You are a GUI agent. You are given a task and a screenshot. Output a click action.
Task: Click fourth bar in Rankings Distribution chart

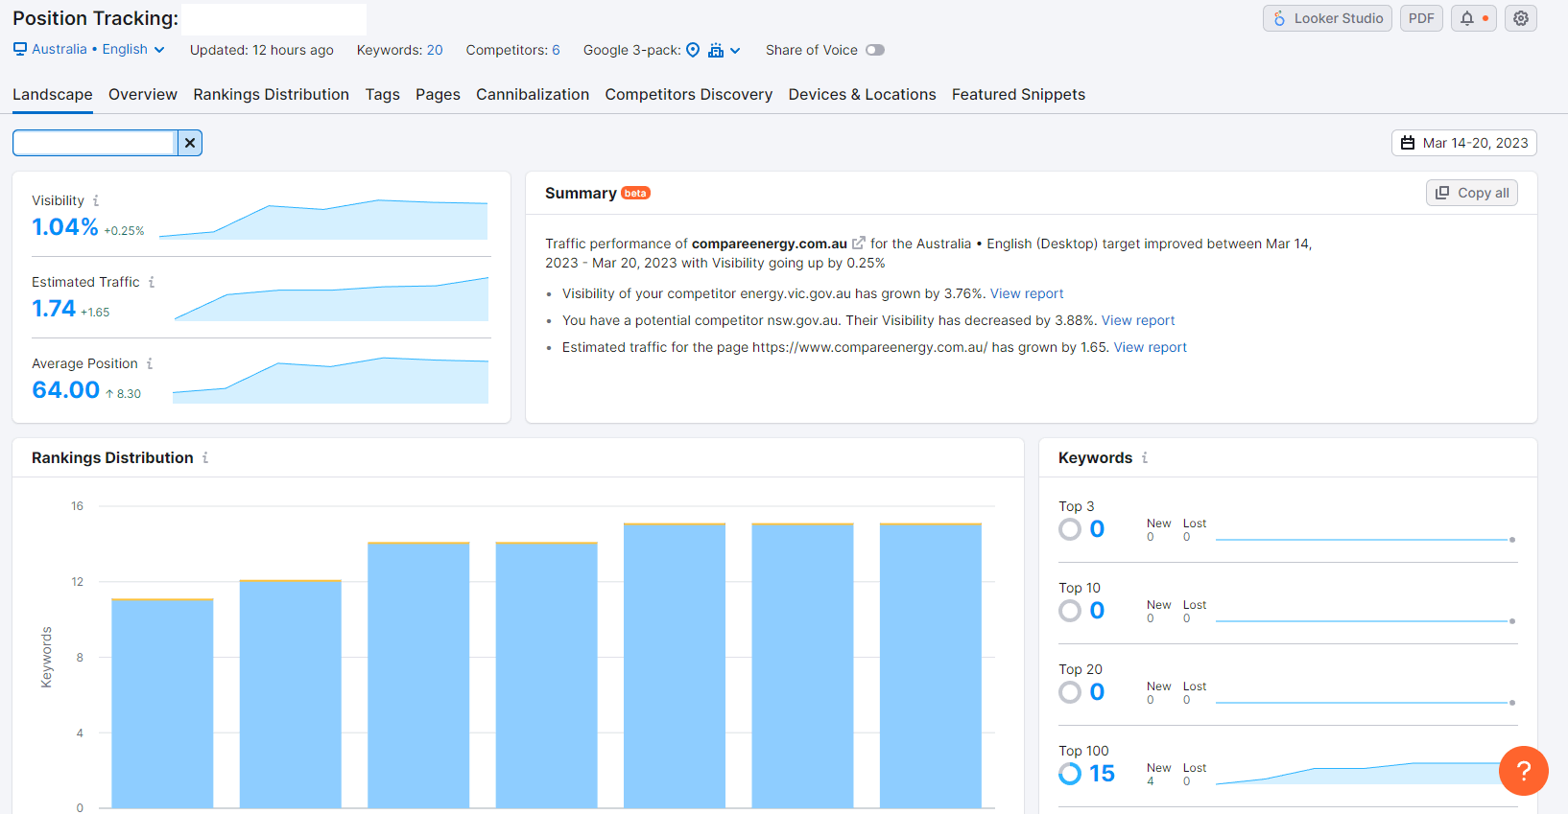[x=547, y=675]
